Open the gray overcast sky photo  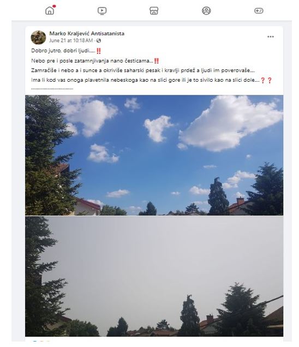pos(154,276)
